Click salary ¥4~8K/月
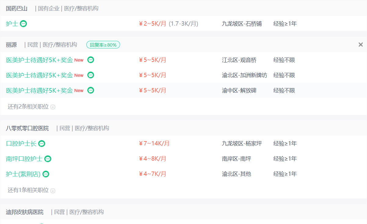The image size is (367, 224). [x=153, y=159]
